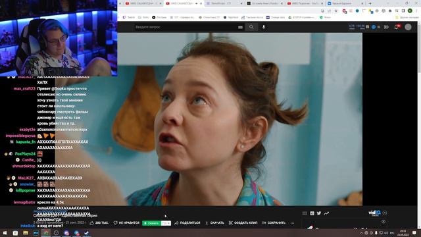Open Chrome from the Windows taskbar
Viewport: 421px width, 237px height.
[x=46, y=232]
